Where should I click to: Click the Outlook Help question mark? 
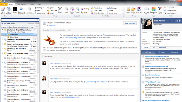[x=181, y=4]
